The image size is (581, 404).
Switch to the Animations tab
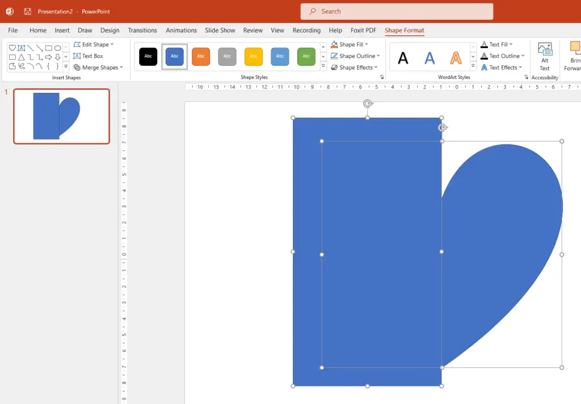pyautogui.click(x=181, y=30)
